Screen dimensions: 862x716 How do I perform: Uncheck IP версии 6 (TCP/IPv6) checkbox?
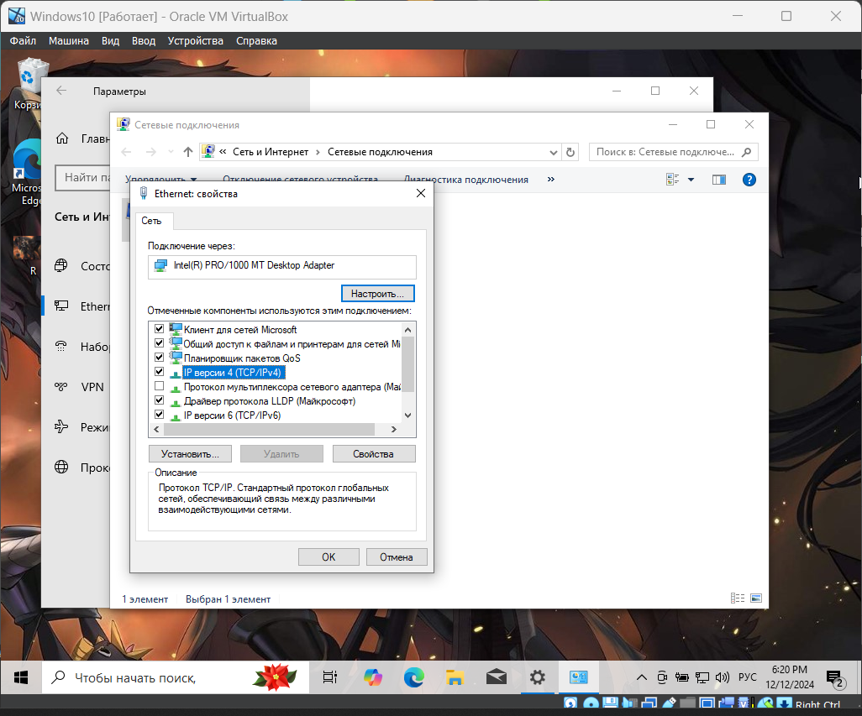point(159,415)
